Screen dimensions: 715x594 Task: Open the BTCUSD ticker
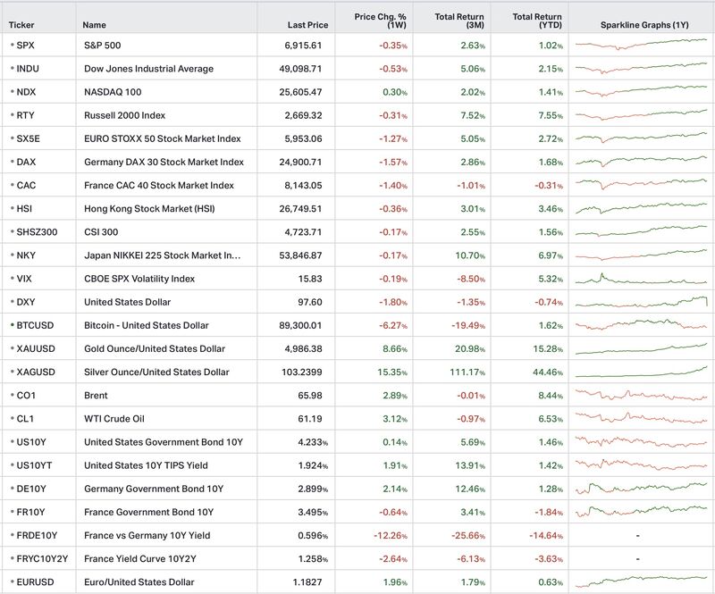coord(35,325)
